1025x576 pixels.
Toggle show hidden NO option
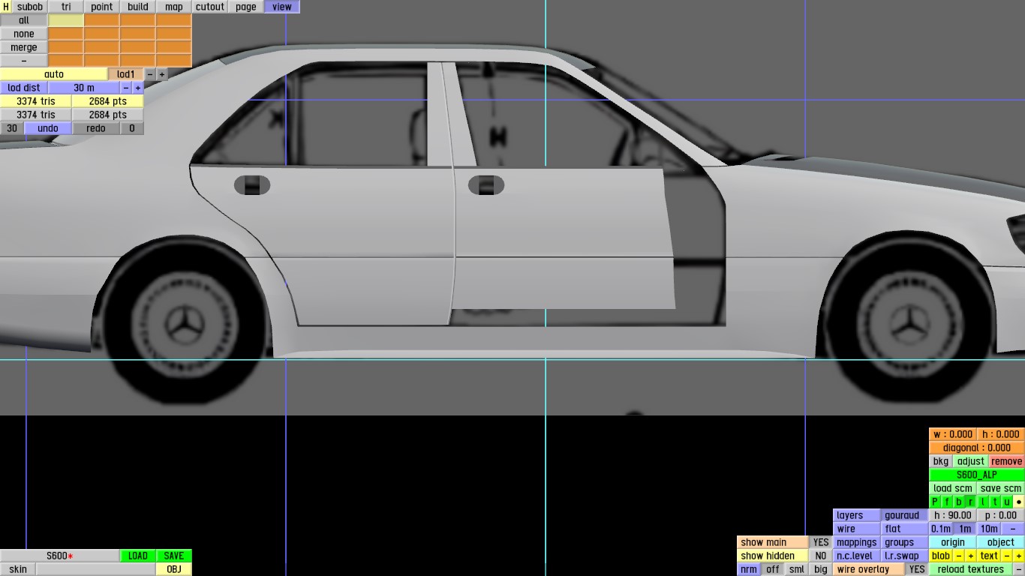(x=821, y=556)
